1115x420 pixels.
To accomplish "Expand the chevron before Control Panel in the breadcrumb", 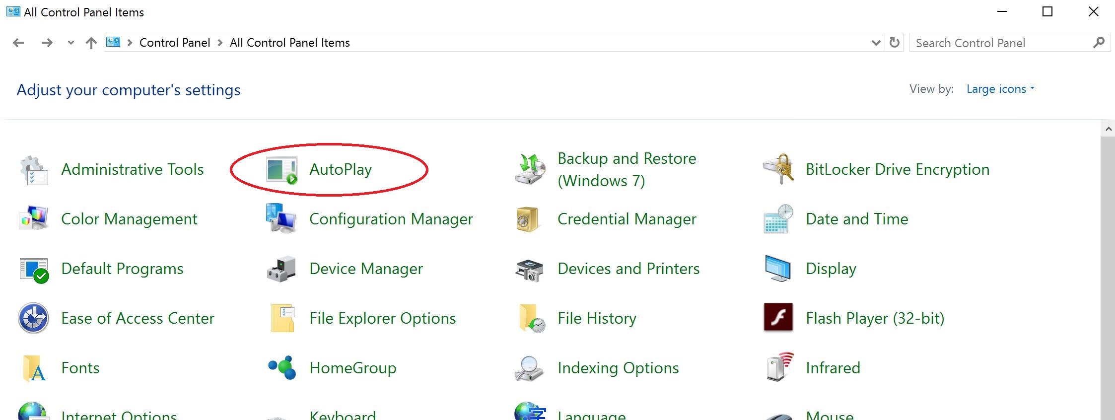I will pos(130,43).
